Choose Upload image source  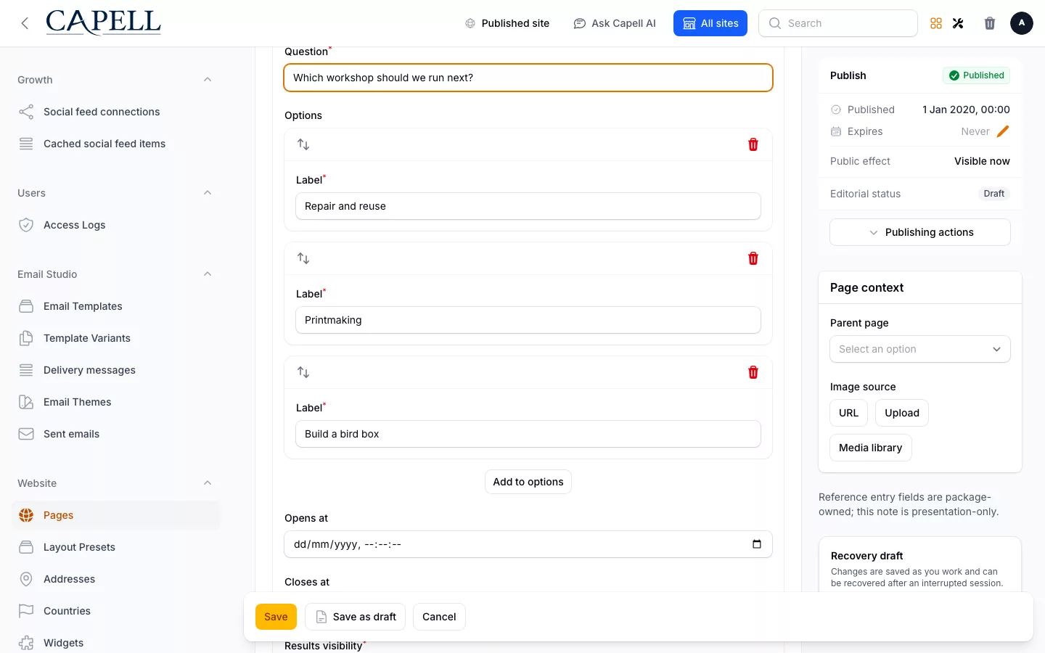coord(902,413)
